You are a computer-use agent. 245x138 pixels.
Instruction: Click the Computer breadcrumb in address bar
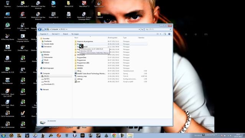55,29
